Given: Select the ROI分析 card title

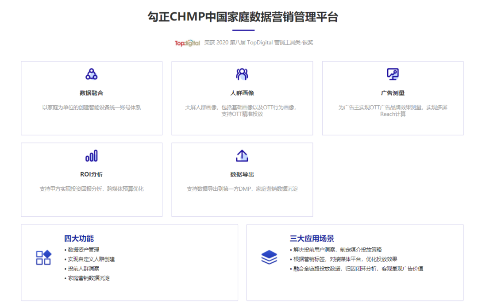Looking at the screenshot, I should pyautogui.click(x=92, y=174).
